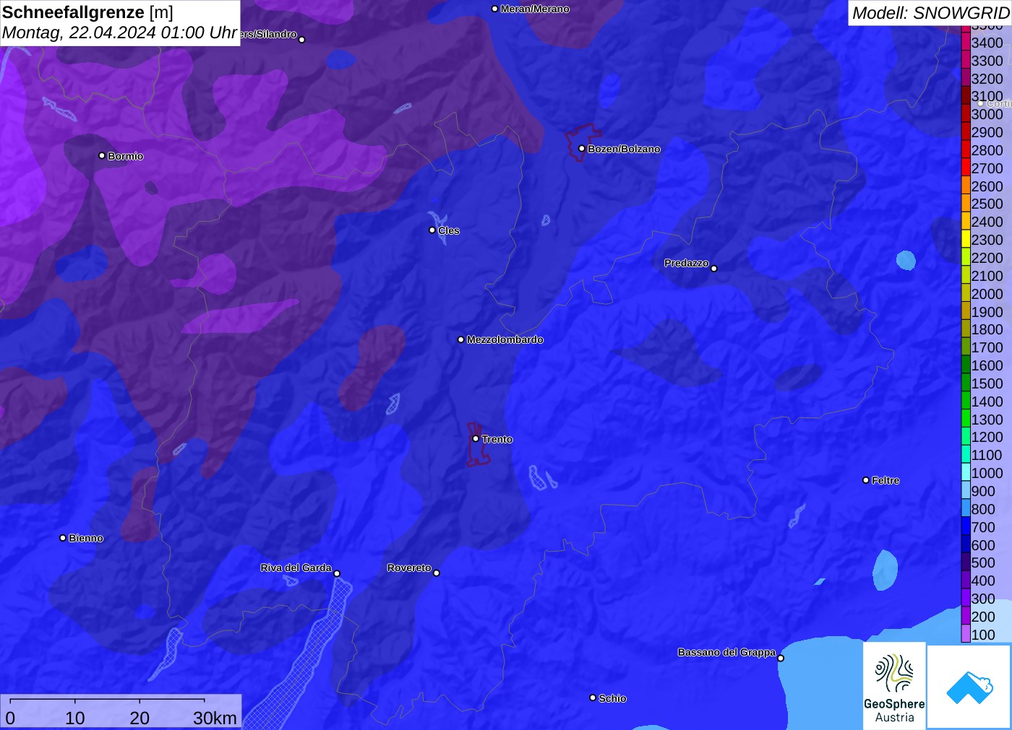Select the Bormio marker dot

[x=102, y=155]
